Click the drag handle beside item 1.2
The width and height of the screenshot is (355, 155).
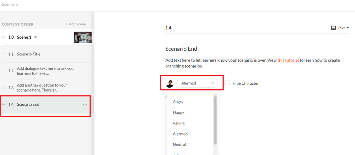tap(4, 71)
